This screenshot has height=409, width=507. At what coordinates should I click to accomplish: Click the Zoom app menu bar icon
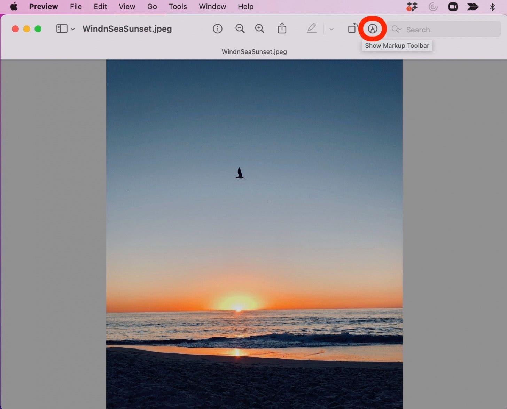453,6
